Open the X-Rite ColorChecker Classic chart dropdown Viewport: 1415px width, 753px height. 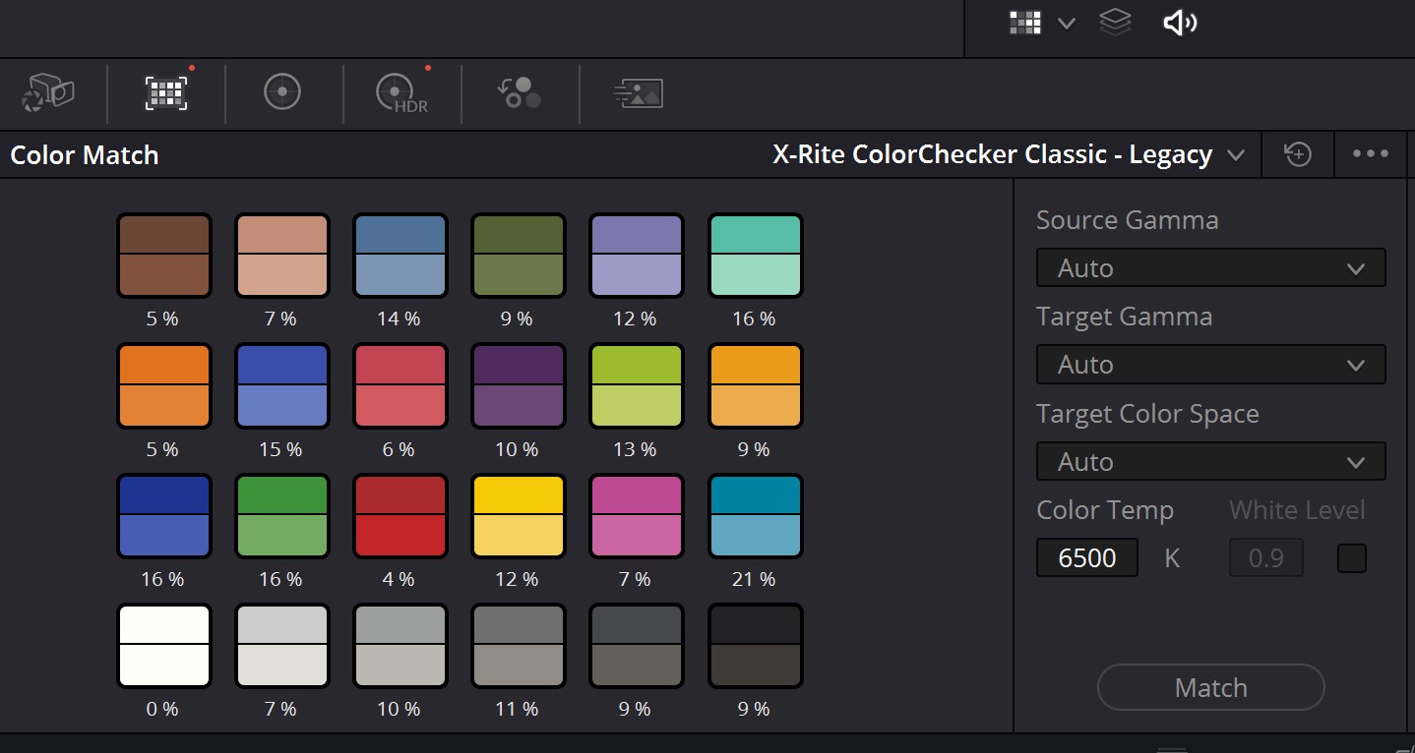pos(1010,154)
